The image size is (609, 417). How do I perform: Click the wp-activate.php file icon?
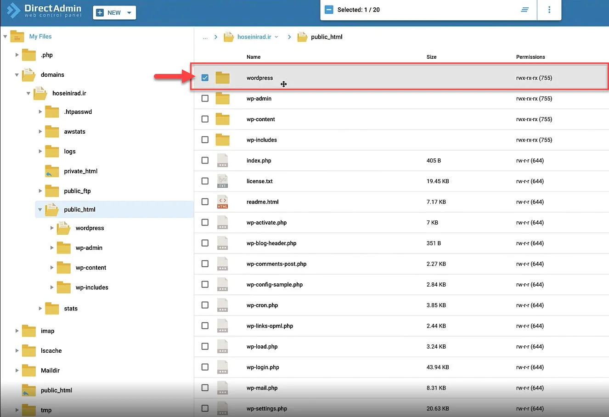(x=222, y=222)
